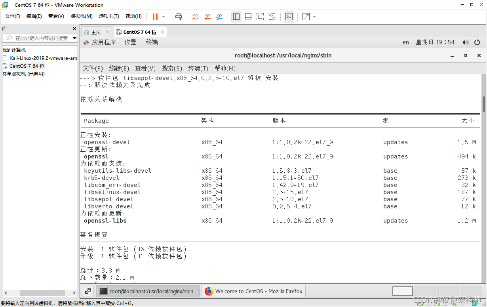Screen dimensions: 487x307
Task: Open the 选项卡(T) menu
Action: coord(109,16)
